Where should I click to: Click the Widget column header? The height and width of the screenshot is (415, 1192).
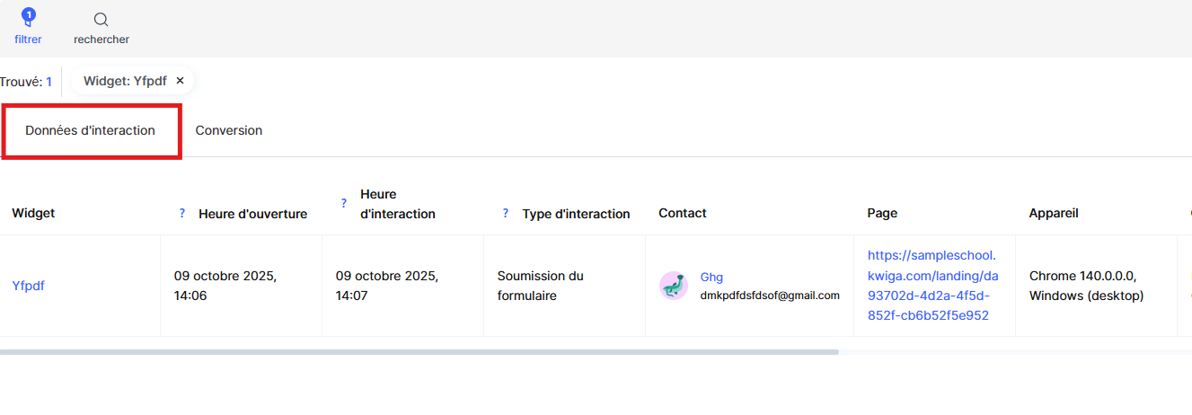pyautogui.click(x=33, y=214)
